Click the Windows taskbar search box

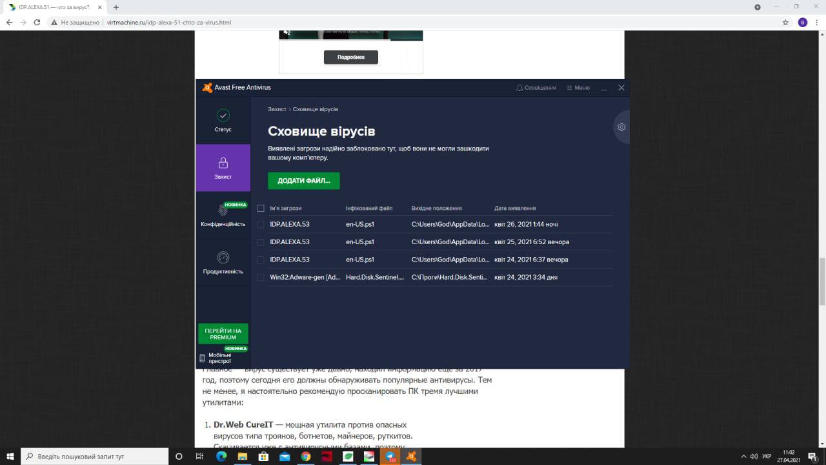(x=94, y=456)
